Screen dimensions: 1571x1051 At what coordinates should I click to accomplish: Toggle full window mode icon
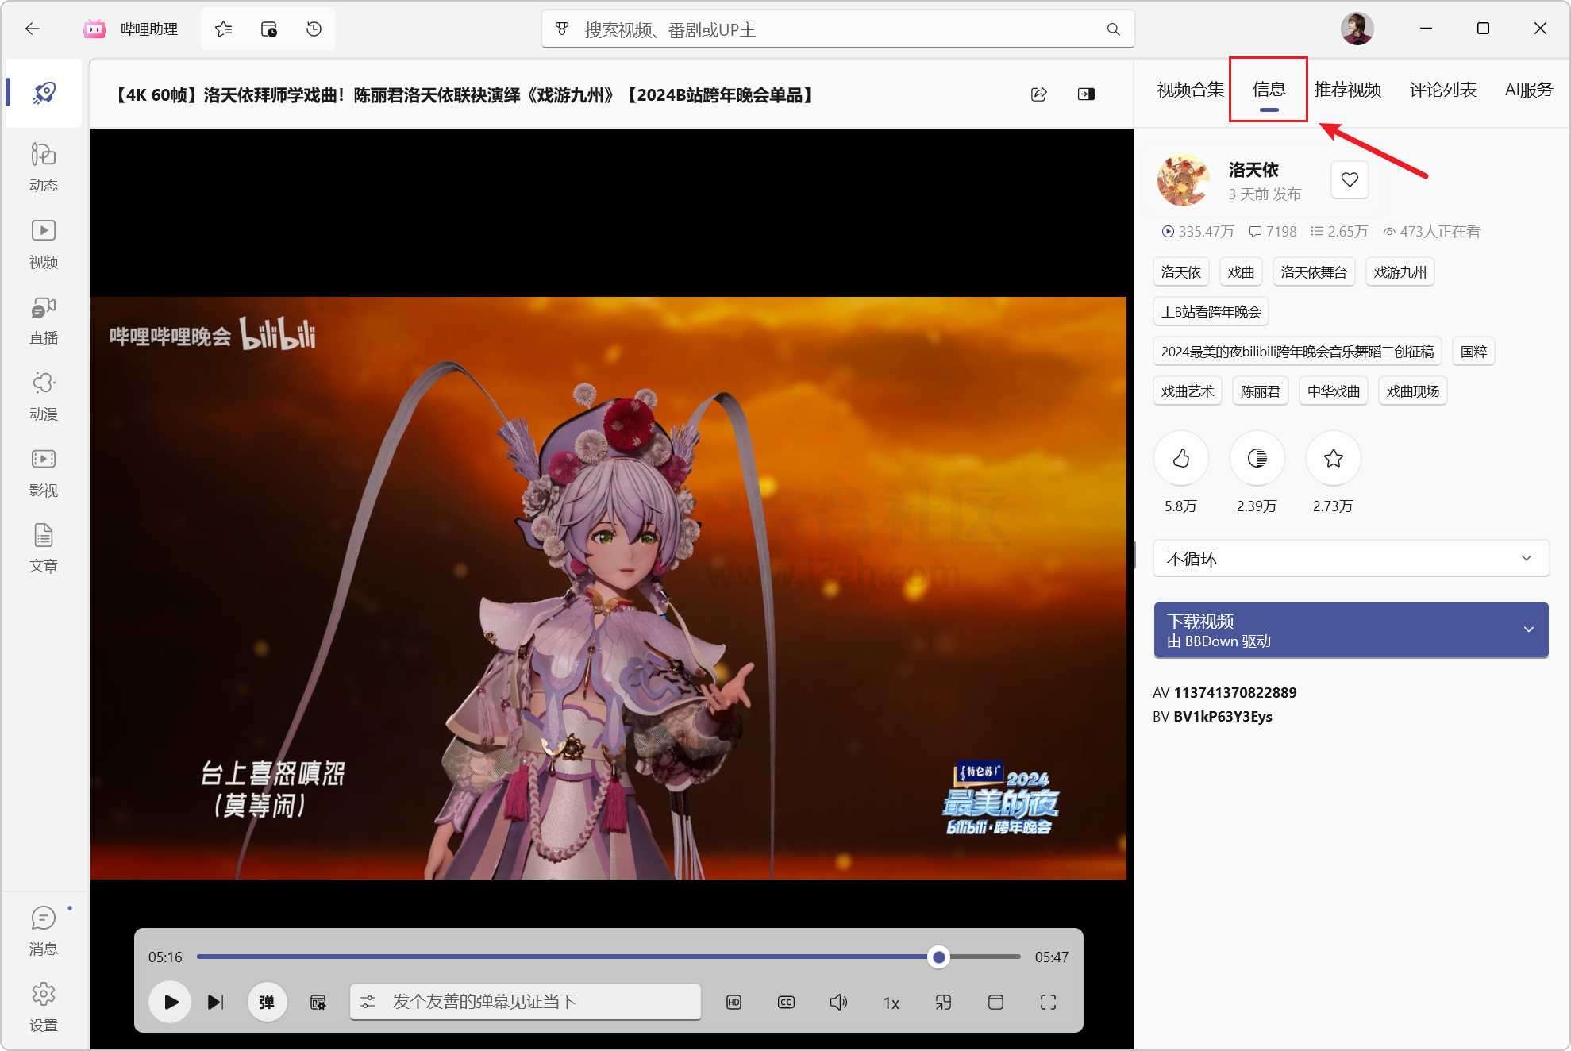995,1002
